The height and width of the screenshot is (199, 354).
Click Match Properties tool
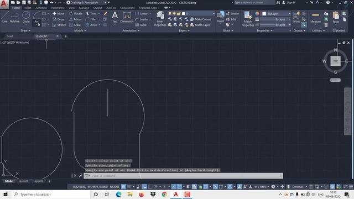click(x=248, y=18)
